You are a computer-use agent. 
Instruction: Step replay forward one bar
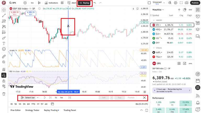(50, 98)
